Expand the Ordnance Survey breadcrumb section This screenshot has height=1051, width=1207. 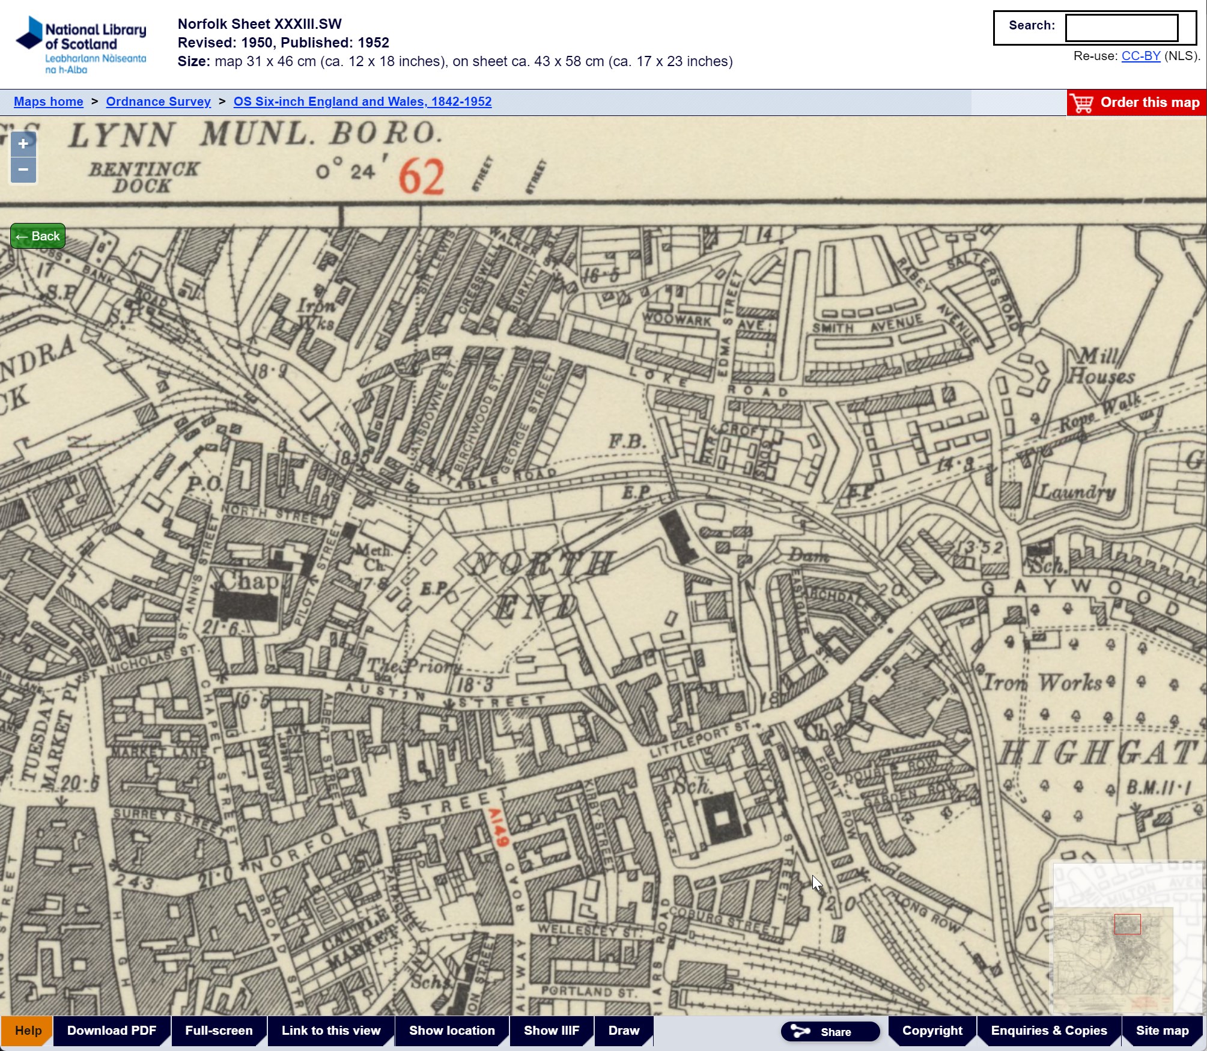pos(158,102)
